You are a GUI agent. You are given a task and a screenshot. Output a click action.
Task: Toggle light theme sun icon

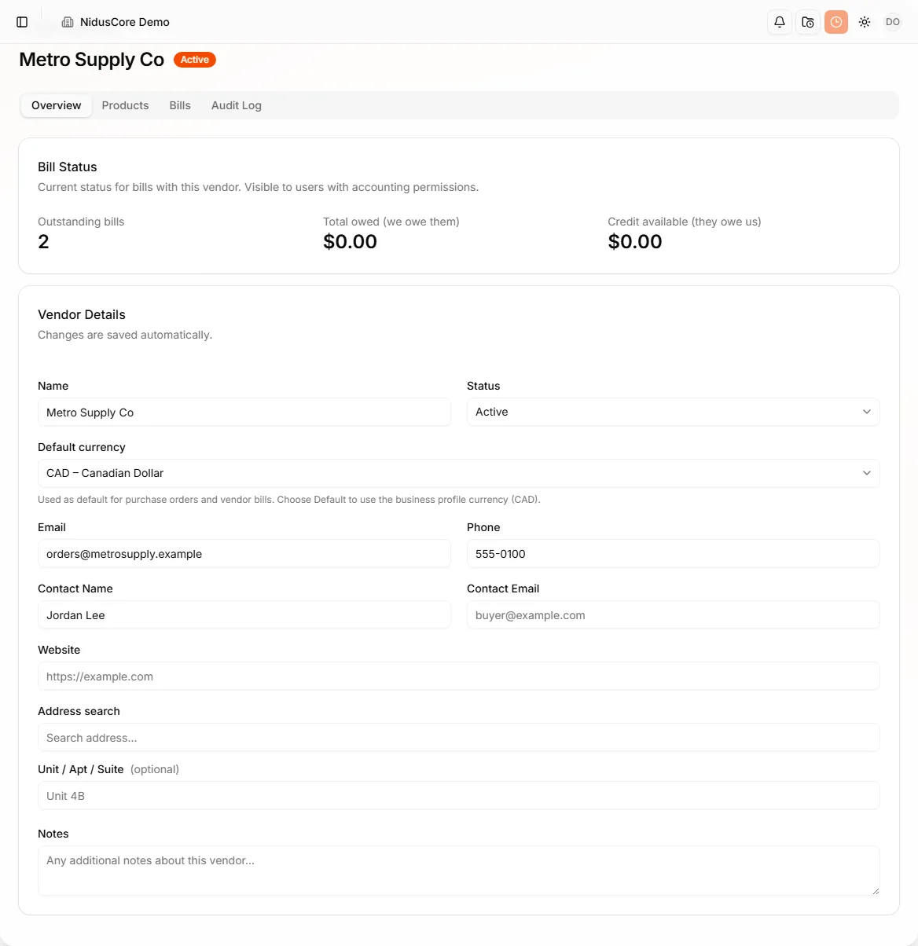tap(865, 22)
